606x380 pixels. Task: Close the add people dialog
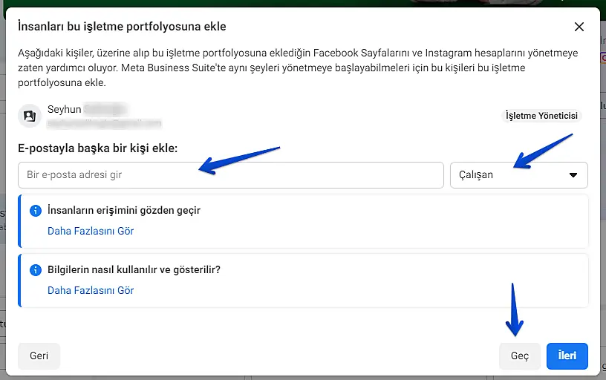[579, 27]
